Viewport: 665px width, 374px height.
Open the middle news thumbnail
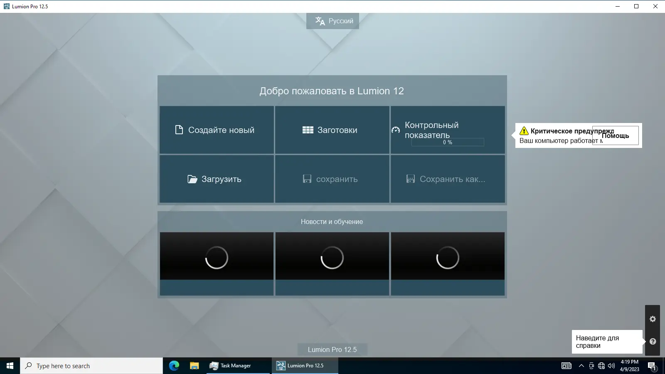click(x=332, y=264)
